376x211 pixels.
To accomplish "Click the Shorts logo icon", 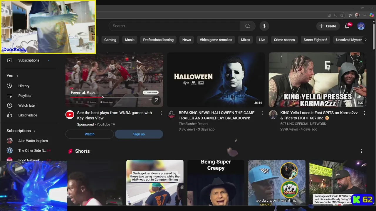I will tap(70, 151).
